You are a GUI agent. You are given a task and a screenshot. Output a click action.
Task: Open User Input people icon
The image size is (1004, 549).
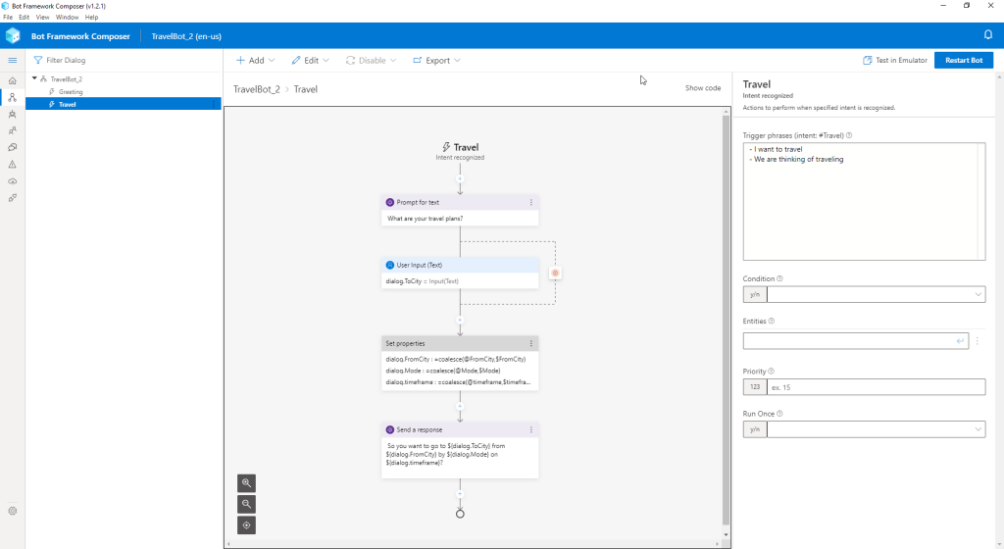[12, 130]
